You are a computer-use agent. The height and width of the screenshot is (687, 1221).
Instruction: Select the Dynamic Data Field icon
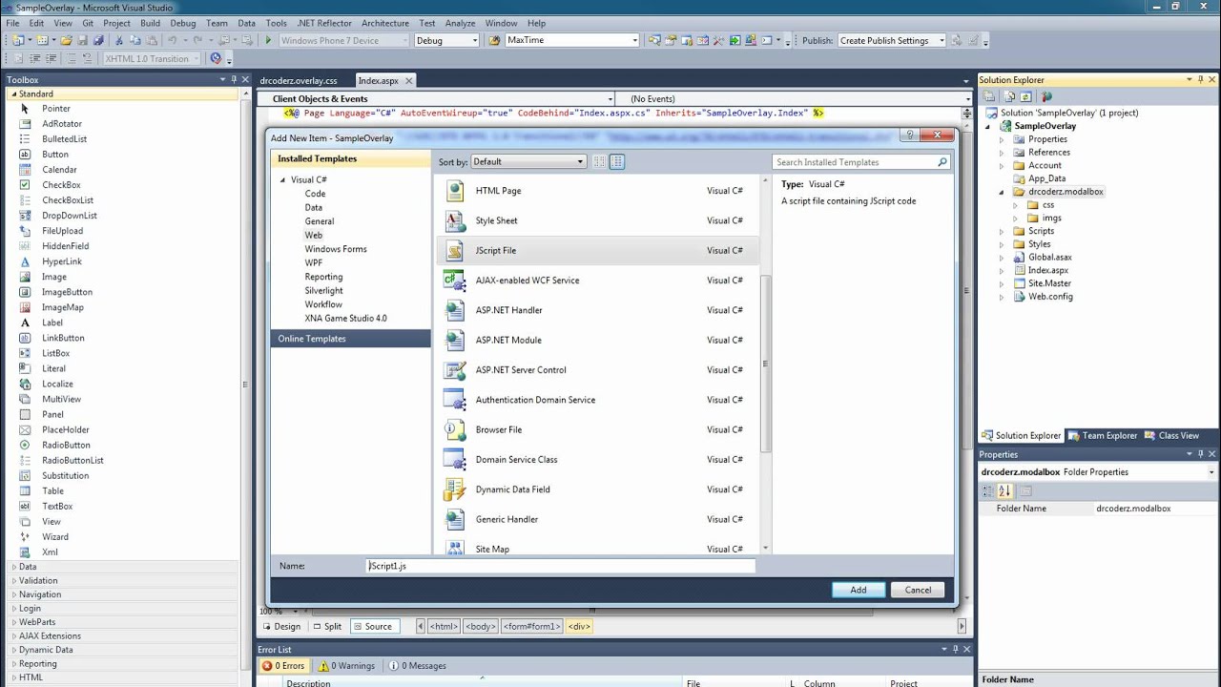tap(455, 489)
